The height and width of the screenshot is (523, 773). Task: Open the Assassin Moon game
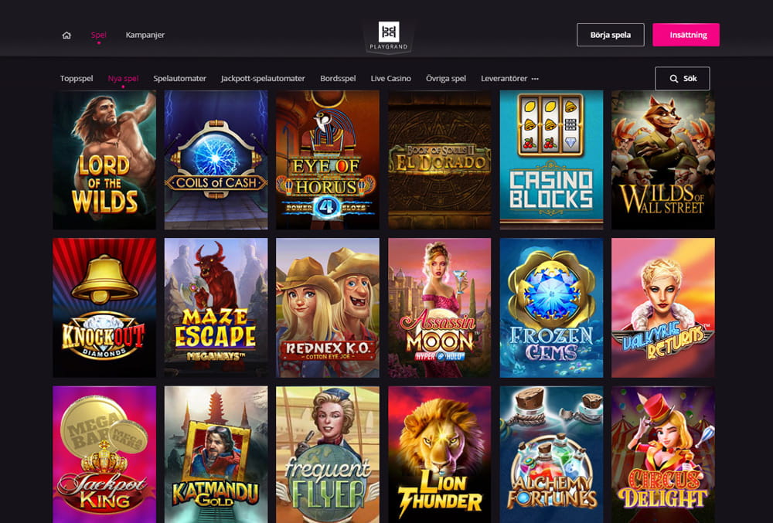pos(440,307)
